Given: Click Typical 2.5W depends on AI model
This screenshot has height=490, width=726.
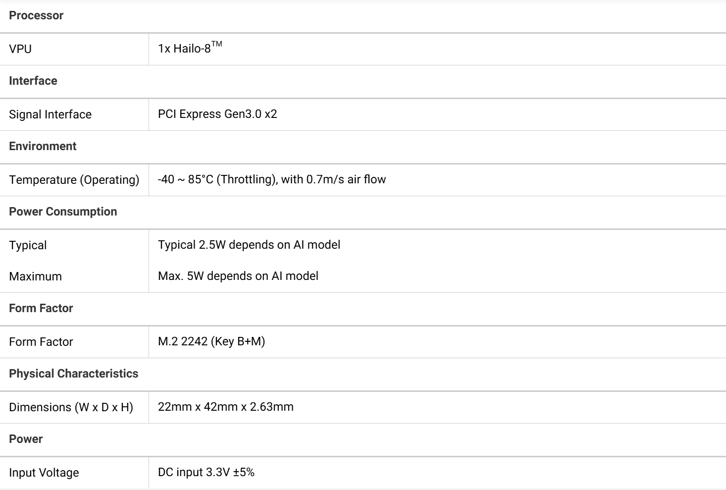Looking at the screenshot, I should pyautogui.click(x=249, y=245).
